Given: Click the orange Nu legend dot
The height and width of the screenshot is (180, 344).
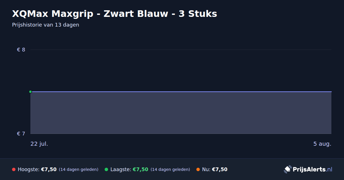Looking at the screenshot, I should [198, 169].
